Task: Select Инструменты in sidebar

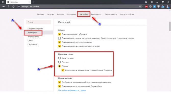Action: pyautogui.click(x=33, y=37)
